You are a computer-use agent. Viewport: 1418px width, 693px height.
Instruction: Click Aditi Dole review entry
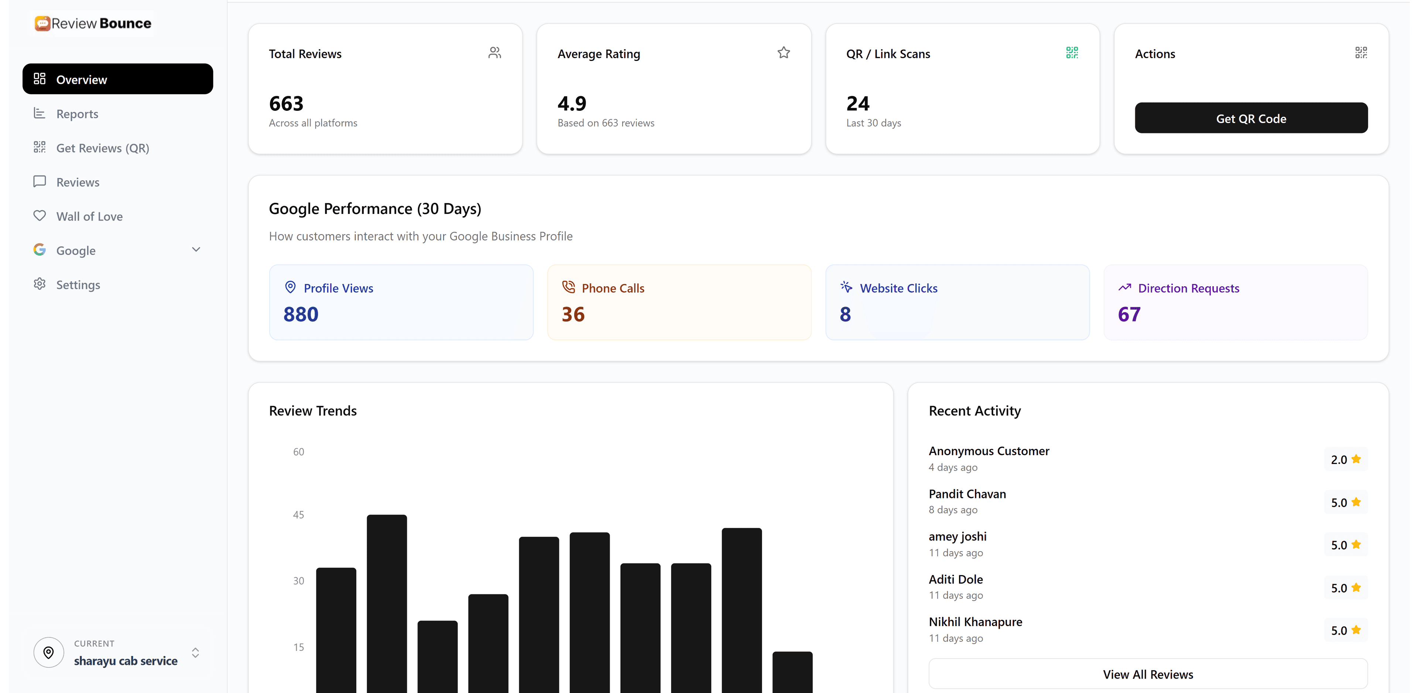(x=1148, y=587)
